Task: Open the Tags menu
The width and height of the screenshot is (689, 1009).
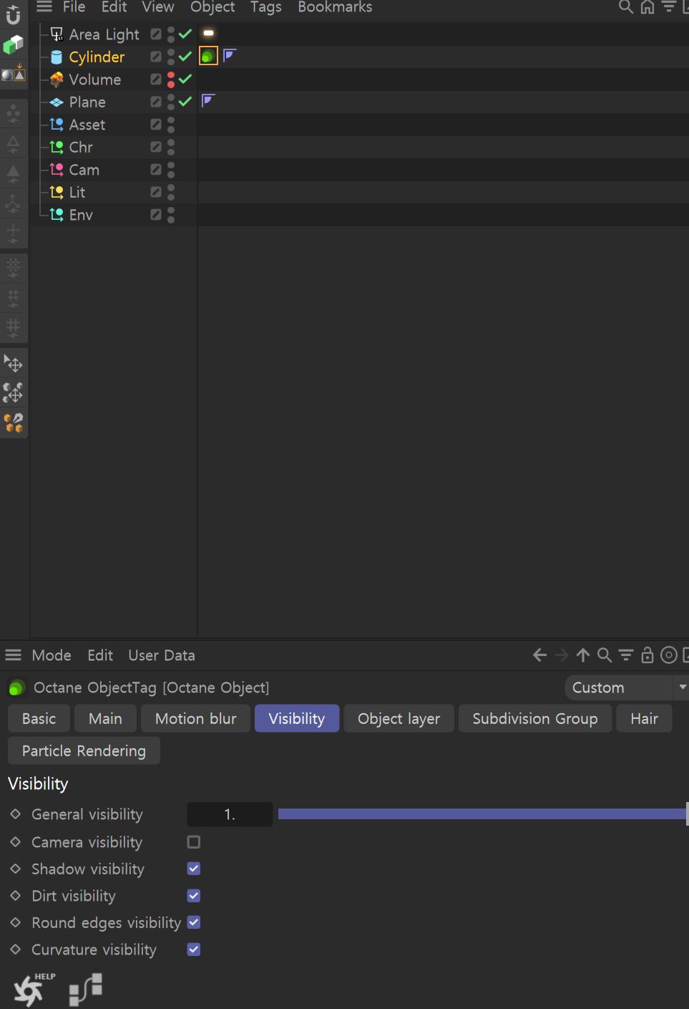Action: [265, 7]
